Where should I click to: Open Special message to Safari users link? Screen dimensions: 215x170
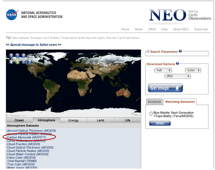34,45
